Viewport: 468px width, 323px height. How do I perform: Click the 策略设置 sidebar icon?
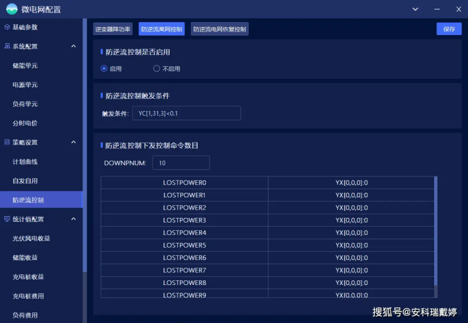pos(7,143)
